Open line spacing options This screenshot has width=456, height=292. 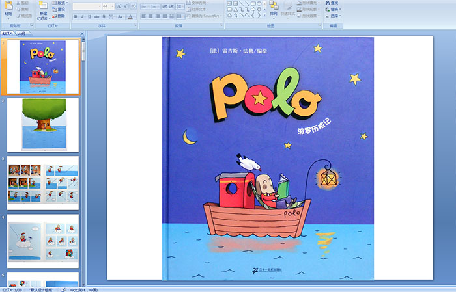[x=180, y=6]
